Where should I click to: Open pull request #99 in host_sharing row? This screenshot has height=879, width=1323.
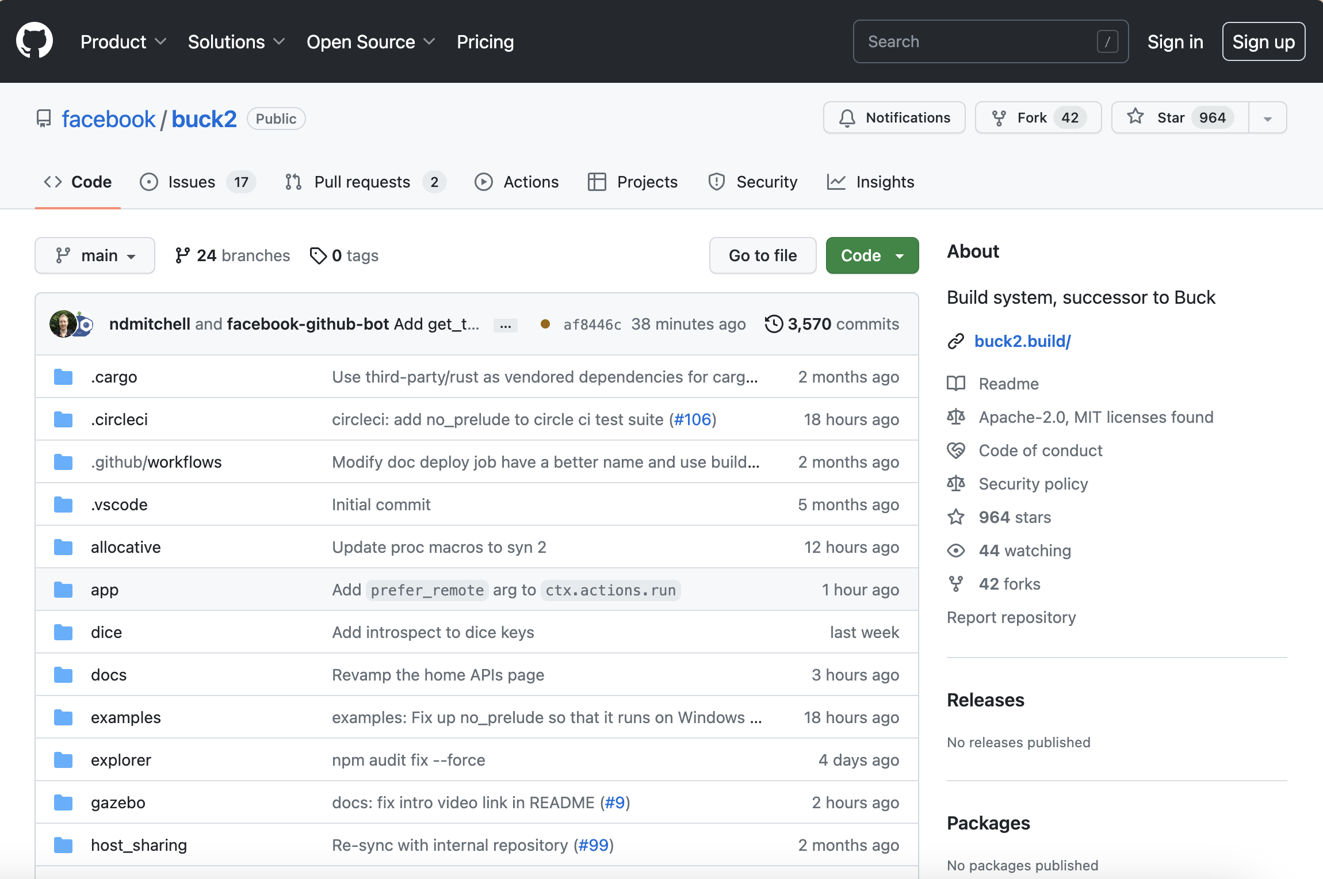pos(593,845)
